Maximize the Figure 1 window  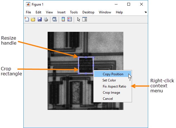pos(129,4)
